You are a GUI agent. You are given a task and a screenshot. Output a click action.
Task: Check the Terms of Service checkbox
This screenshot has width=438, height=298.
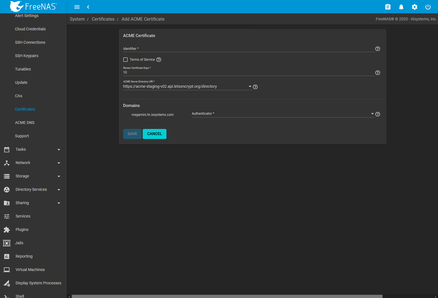click(x=125, y=60)
